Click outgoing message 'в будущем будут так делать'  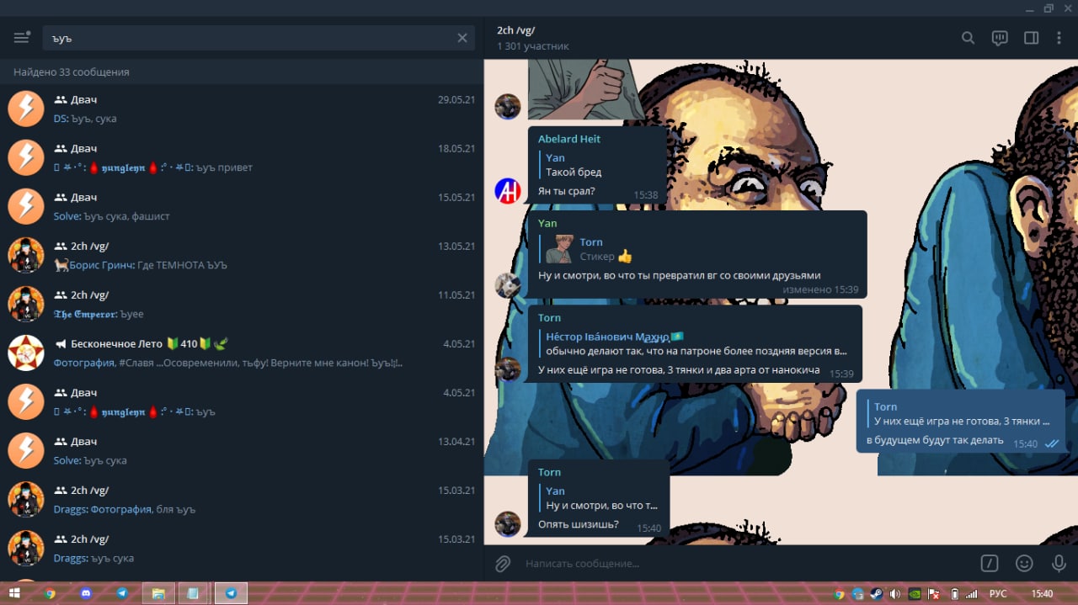(x=935, y=440)
